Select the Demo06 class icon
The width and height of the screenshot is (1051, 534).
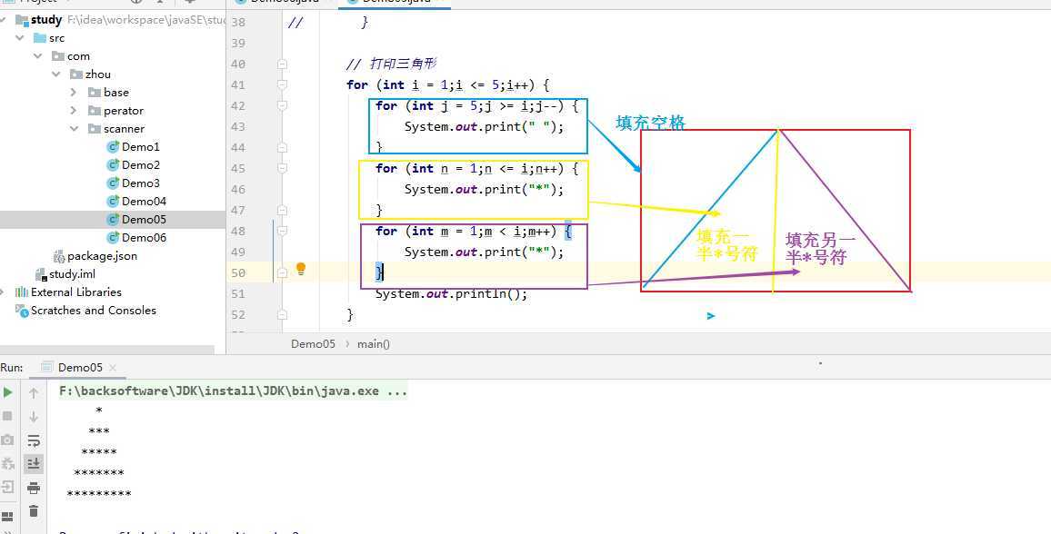point(113,238)
